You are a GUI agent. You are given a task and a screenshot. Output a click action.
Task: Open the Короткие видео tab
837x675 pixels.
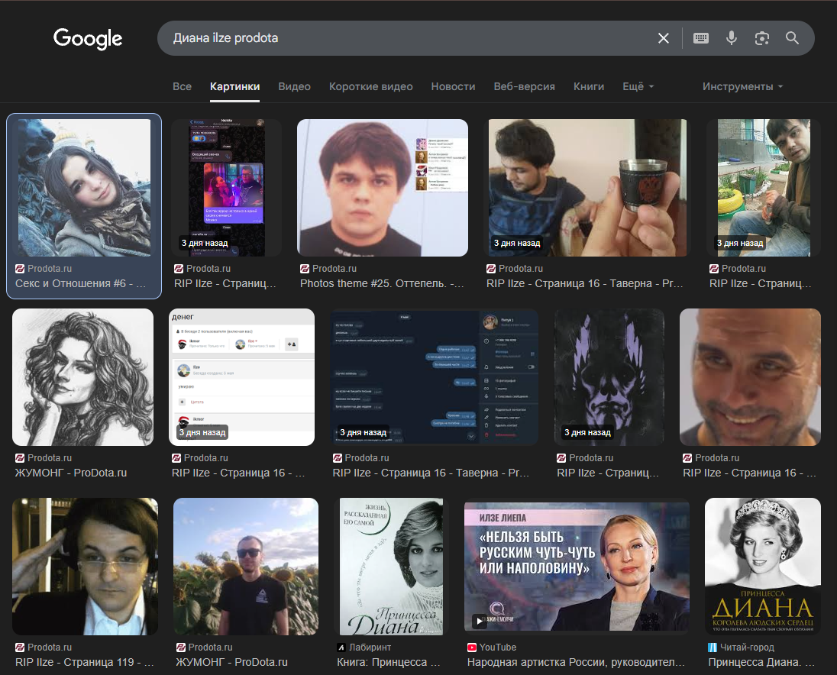370,86
